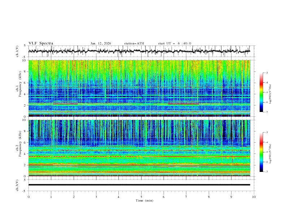The height and width of the screenshot is (221, 286).
Task: Click time axis tick label "6"
Action: coord(164,197)
